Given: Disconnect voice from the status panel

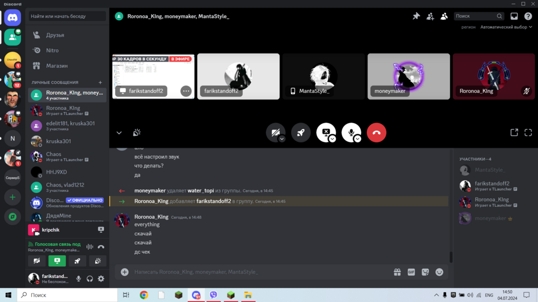Looking at the screenshot, I should (x=101, y=247).
